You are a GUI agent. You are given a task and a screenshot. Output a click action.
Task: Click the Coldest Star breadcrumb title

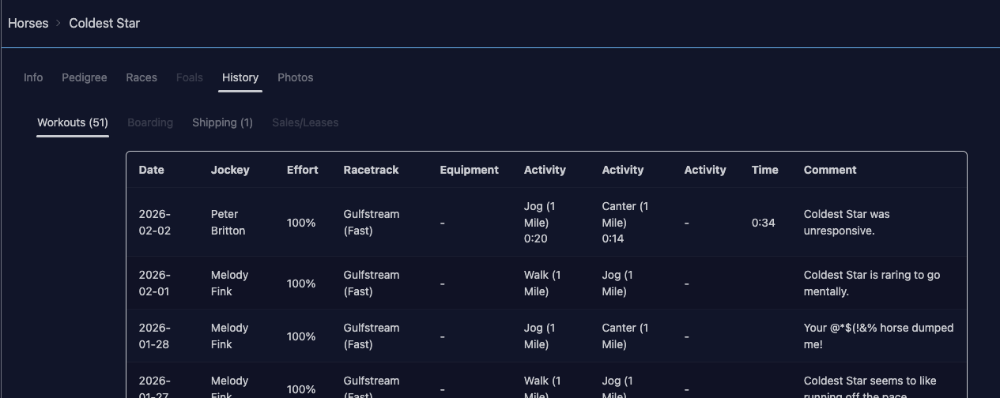tap(104, 23)
